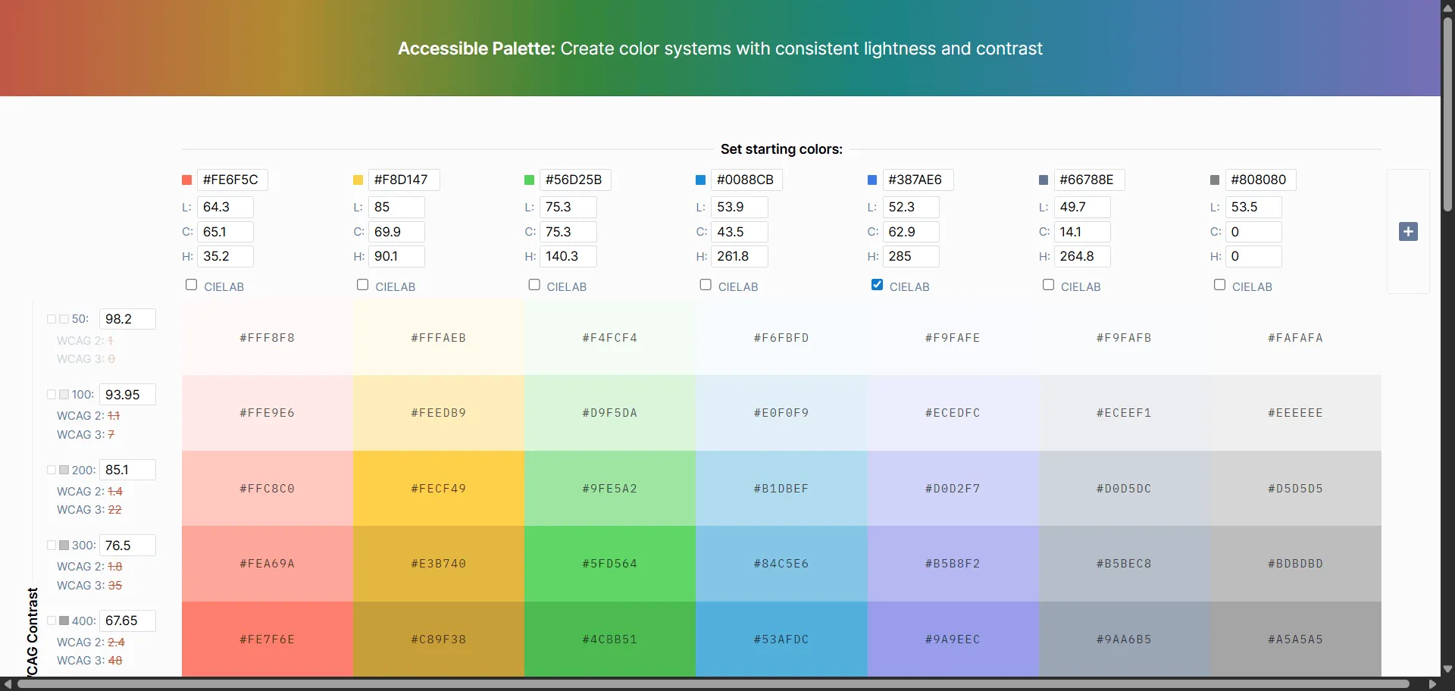Viewport: 1455px width, 691px height.
Task: Enable CIELAB for the #FE6F5C column
Action: point(191,285)
